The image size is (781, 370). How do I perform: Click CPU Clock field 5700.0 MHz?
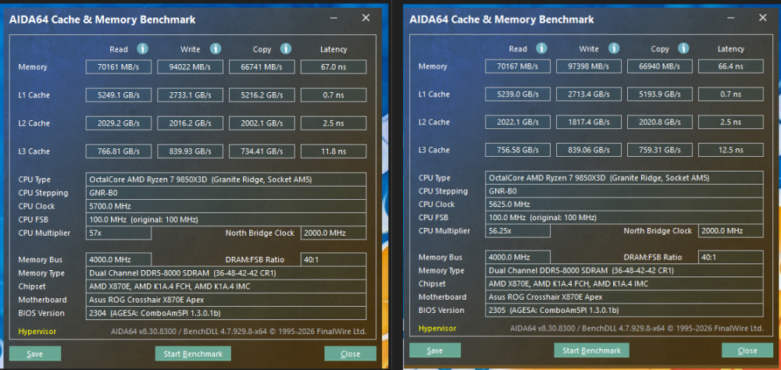[x=226, y=206]
